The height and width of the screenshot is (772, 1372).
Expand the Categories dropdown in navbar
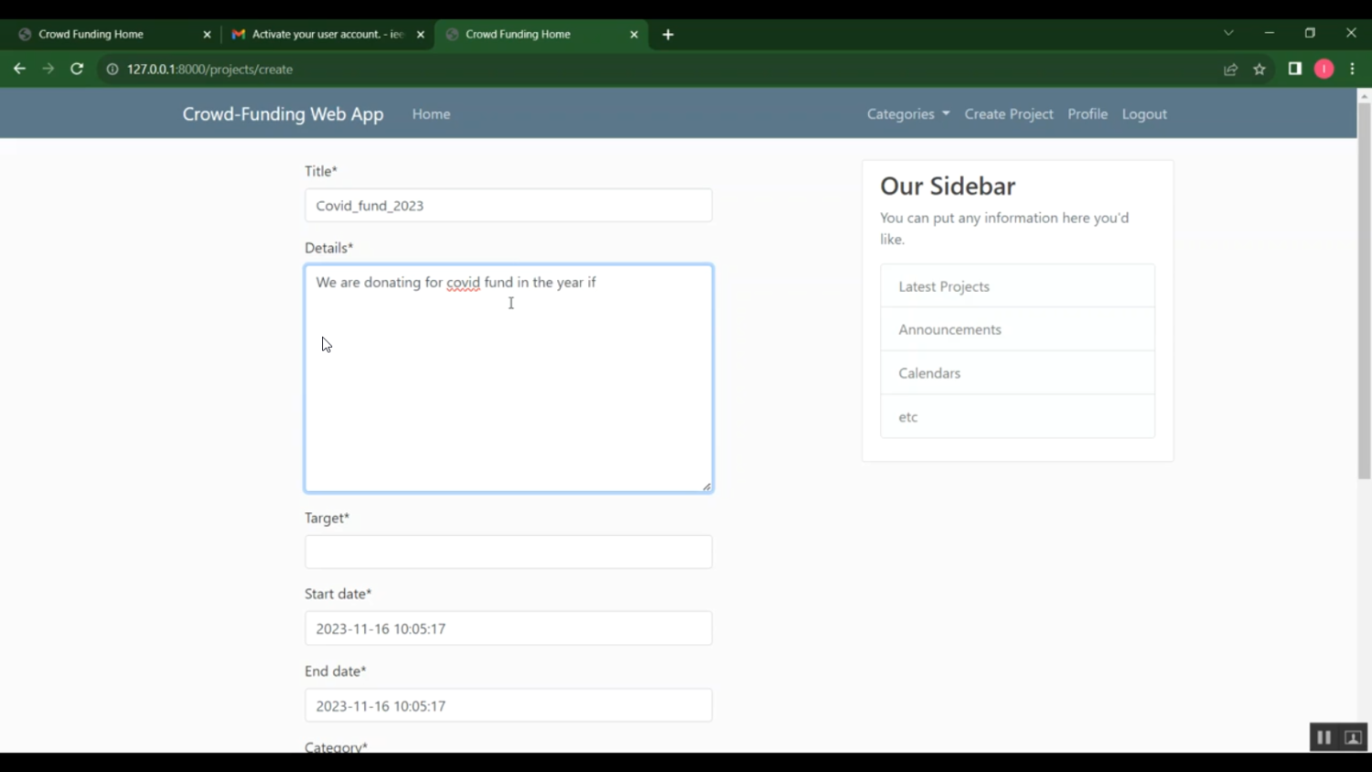(907, 114)
